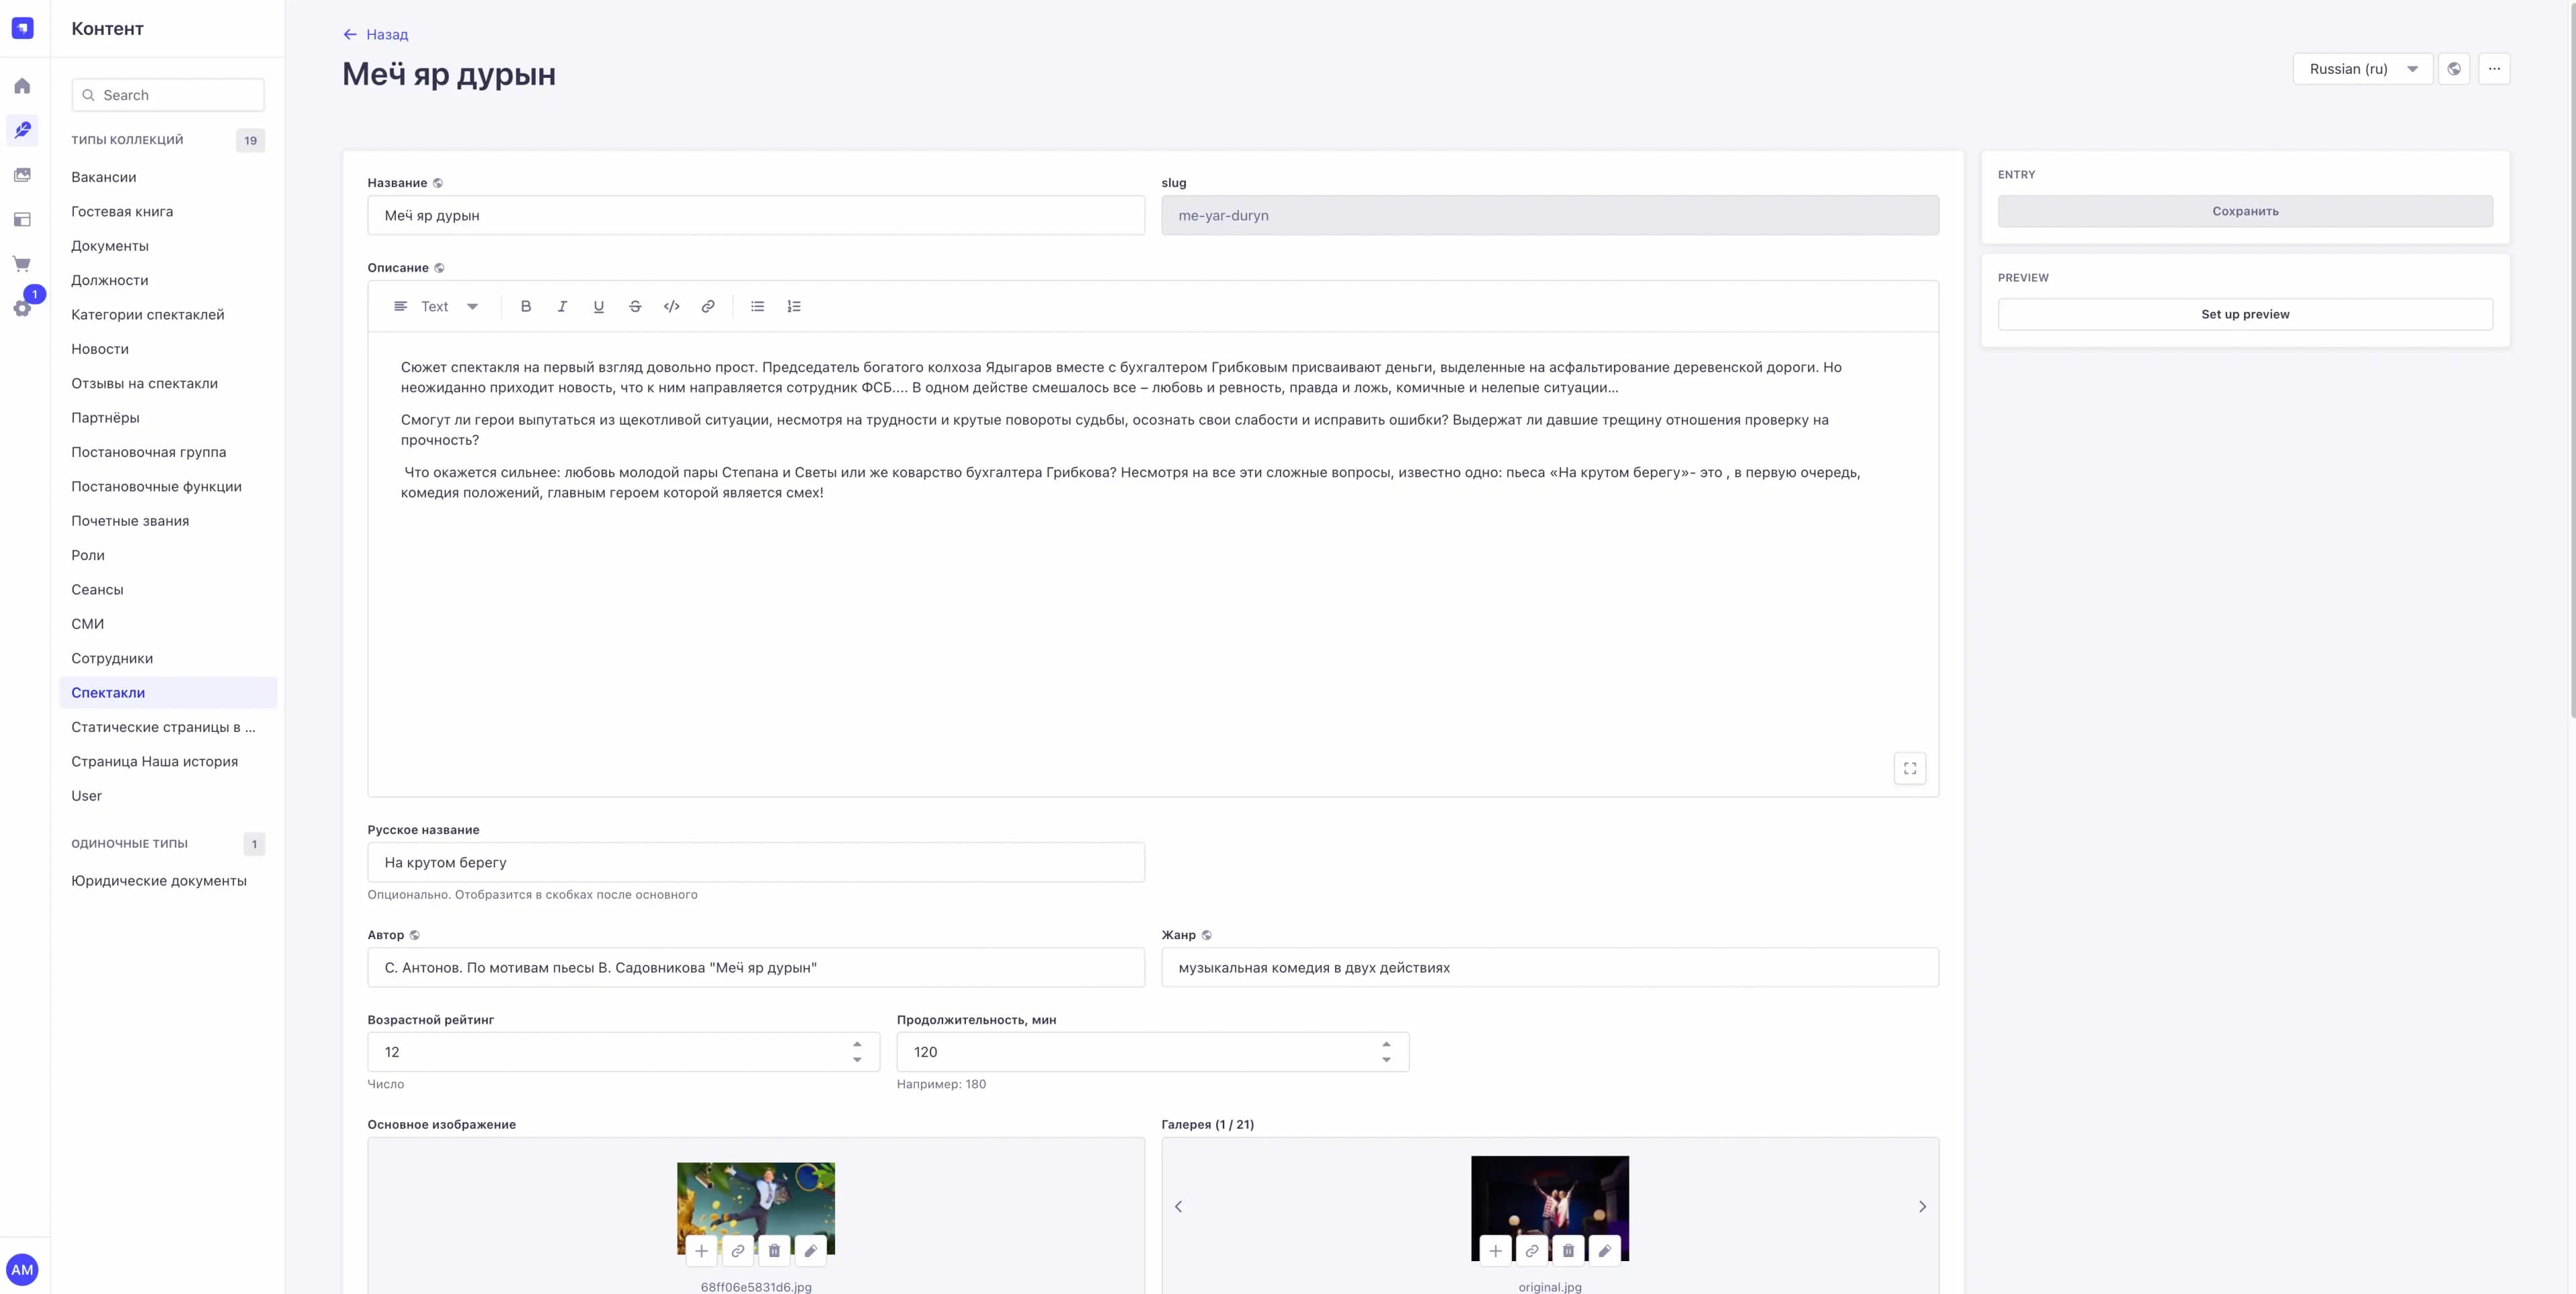Save the entry with the Сохранить button
Image resolution: width=2576 pixels, height=1294 pixels.
tap(2244, 211)
